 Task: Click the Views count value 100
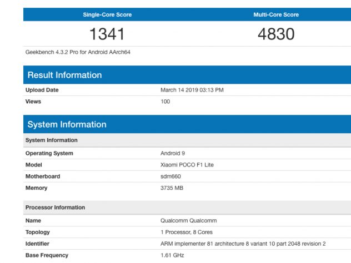165,102
